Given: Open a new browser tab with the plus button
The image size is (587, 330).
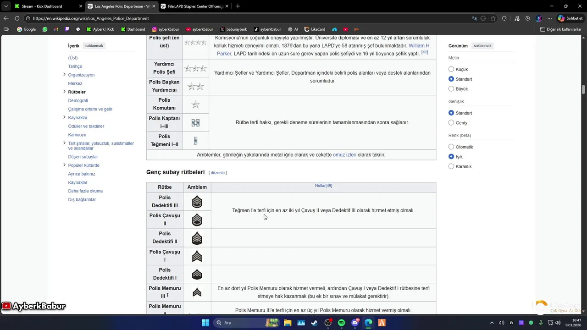Looking at the screenshot, I should click(238, 6).
